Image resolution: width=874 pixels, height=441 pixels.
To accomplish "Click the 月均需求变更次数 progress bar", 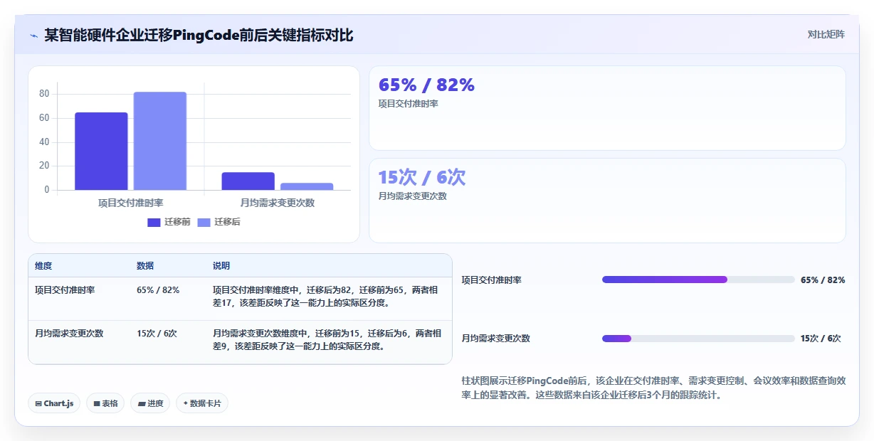I will 698,339.
